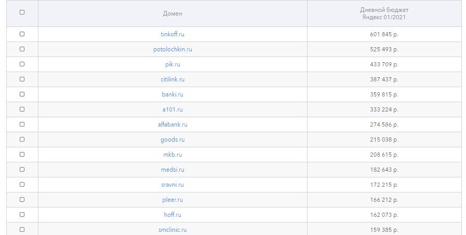Follow the banki.ru link
This screenshot has width=466, height=235.
pyautogui.click(x=172, y=94)
